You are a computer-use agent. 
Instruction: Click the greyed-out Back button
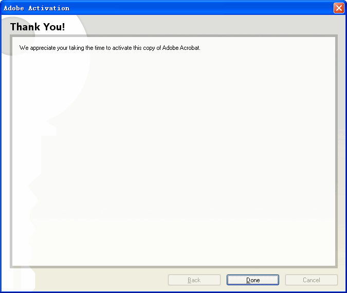[x=194, y=280]
